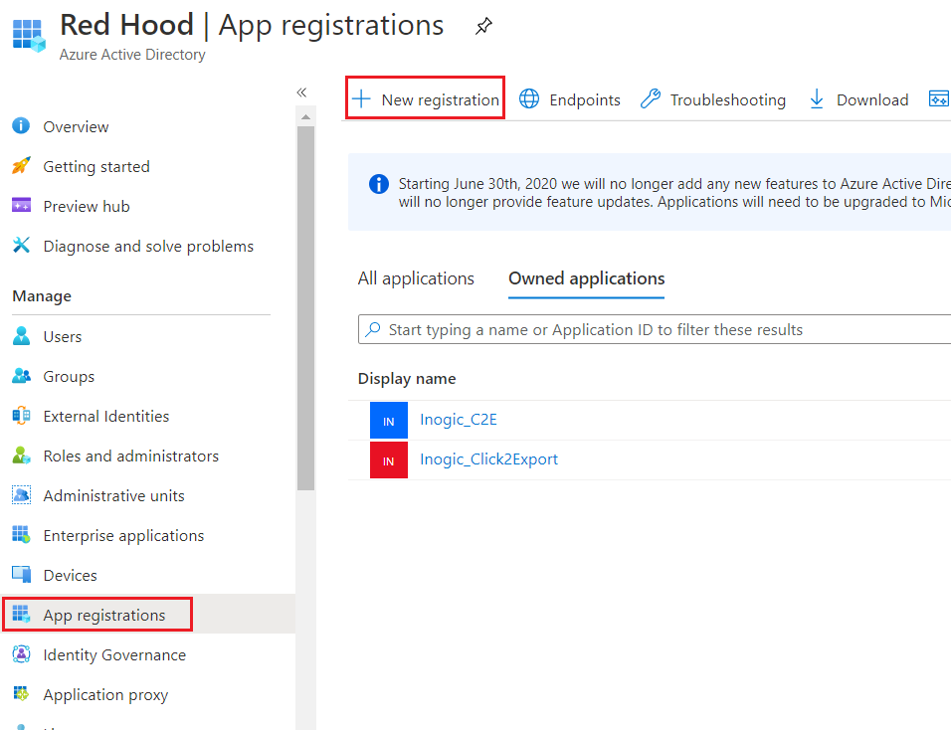Open Endpoints globe icon

point(529,98)
